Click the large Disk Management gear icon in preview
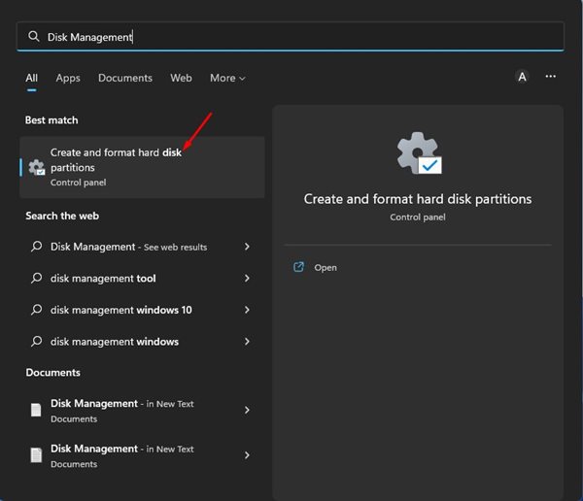 click(x=418, y=153)
